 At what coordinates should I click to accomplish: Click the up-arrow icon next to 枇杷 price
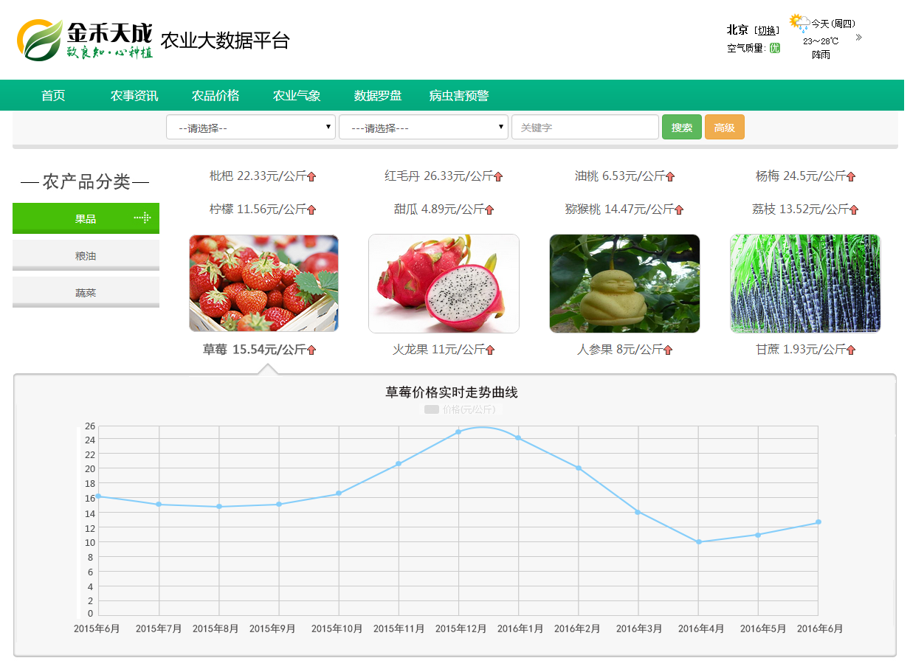coord(311,177)
